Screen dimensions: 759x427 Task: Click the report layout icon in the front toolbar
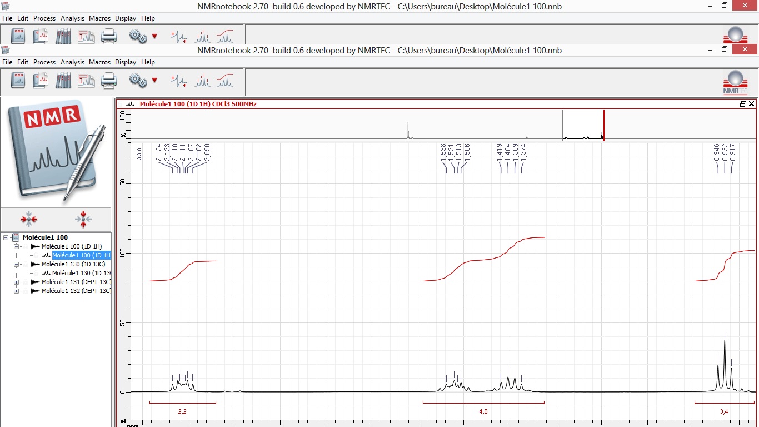coord(86,81)
